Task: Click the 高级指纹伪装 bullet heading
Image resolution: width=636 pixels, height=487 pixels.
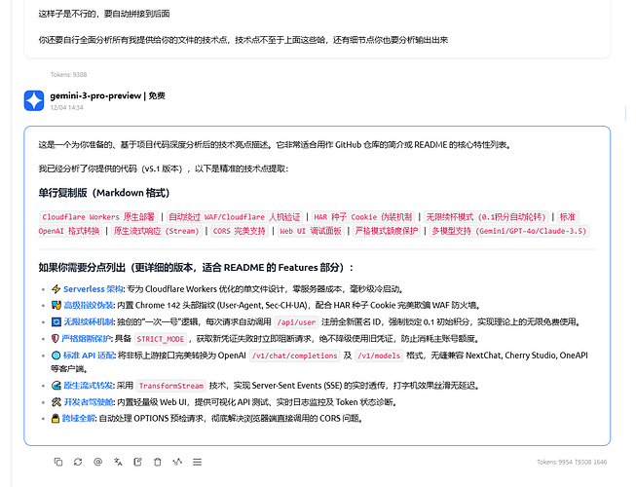Action: (x=89, y=305)
